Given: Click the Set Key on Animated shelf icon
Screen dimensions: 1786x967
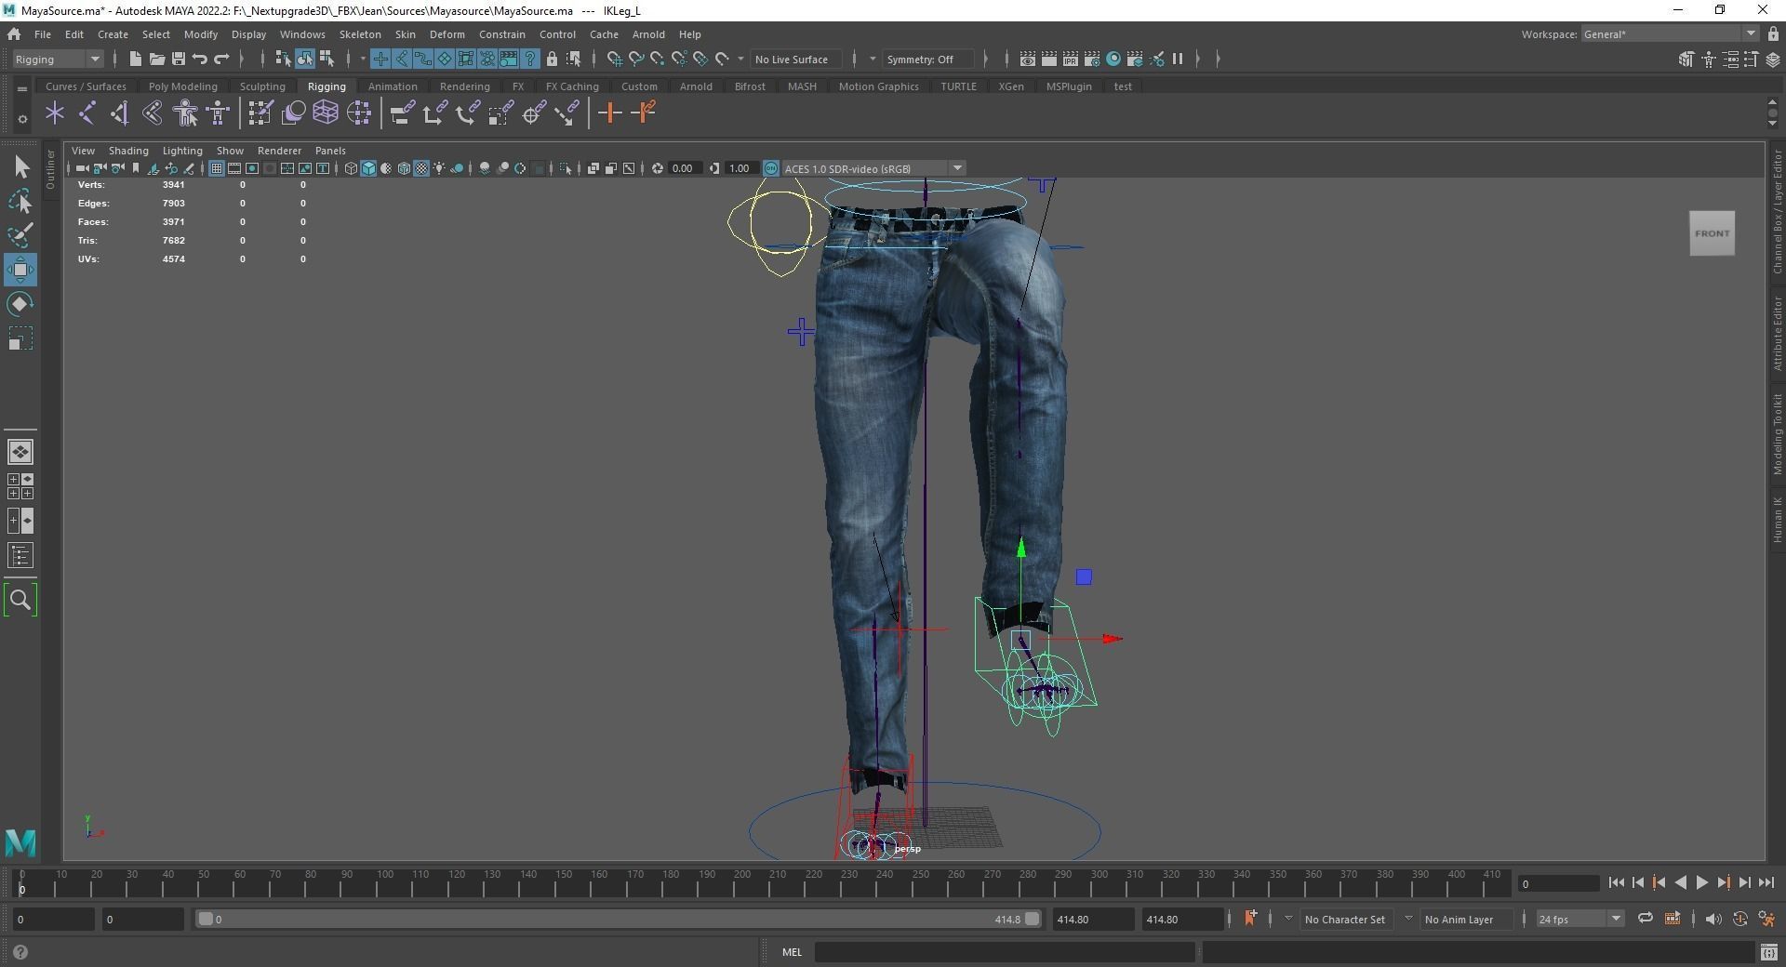Looking at the screenshot, I should [x=643, y=113].
